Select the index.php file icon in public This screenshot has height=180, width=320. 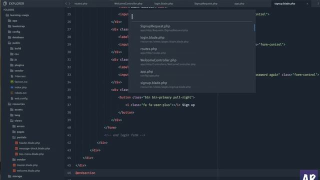pyautogui.click(x=12, y=87)
